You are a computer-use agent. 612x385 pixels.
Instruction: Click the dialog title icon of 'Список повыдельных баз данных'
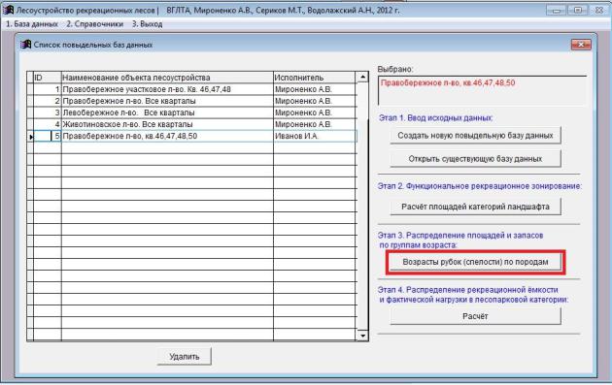pyautogui.click(x=26, y=45)
